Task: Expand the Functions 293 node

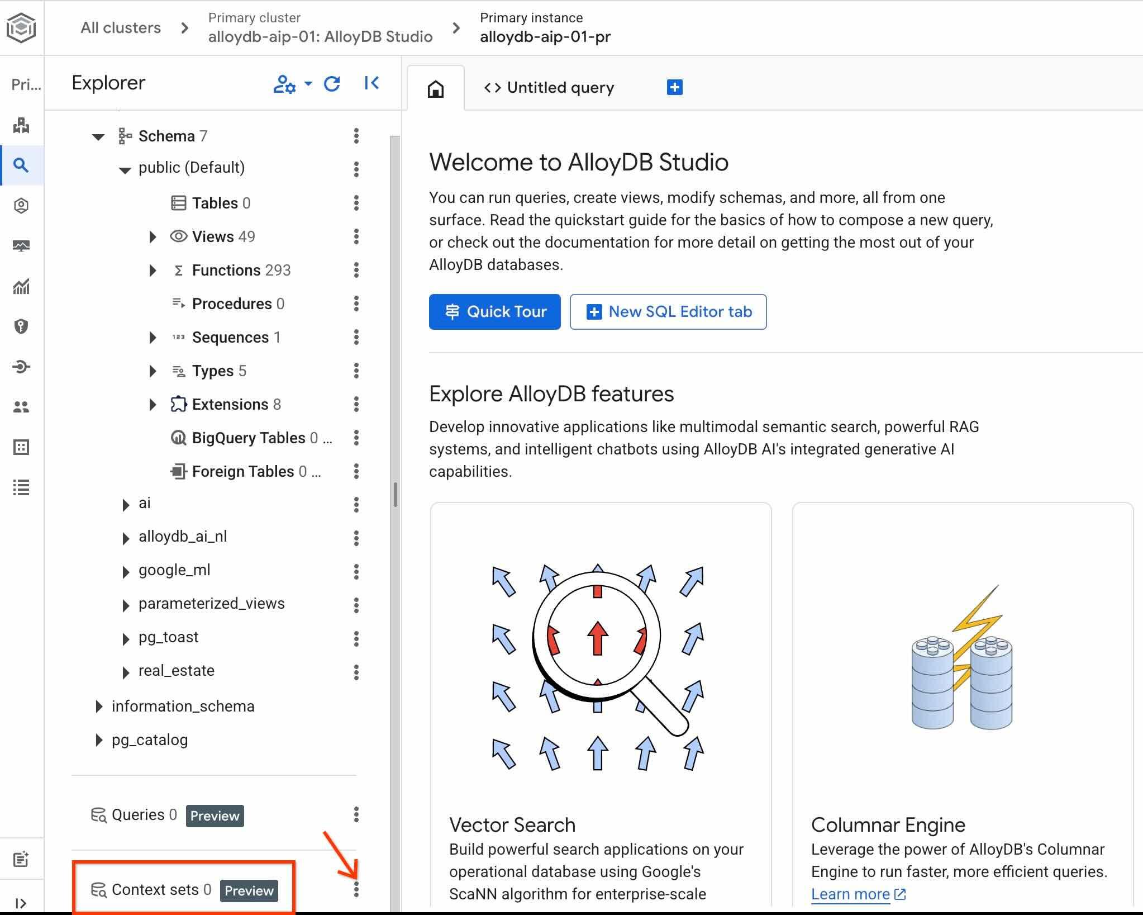Action: point(153,270)
